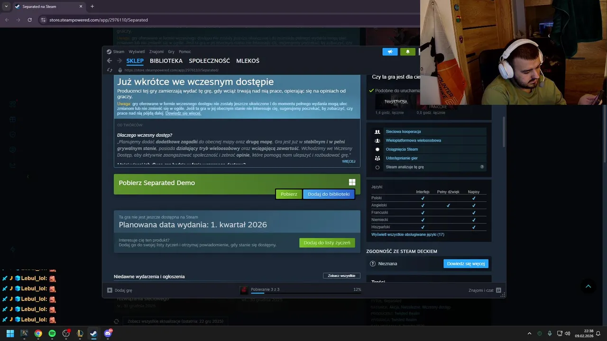Click the Chrome back arrow
Image resolution: width=607 pixels, height=341 pixels.
[x=7, y=20]
